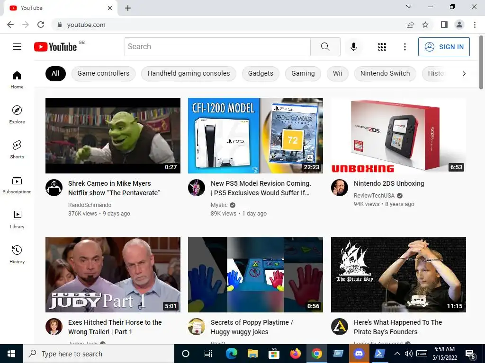Select the Gadgets chip
Screen dimensions: 485x363
260,73
